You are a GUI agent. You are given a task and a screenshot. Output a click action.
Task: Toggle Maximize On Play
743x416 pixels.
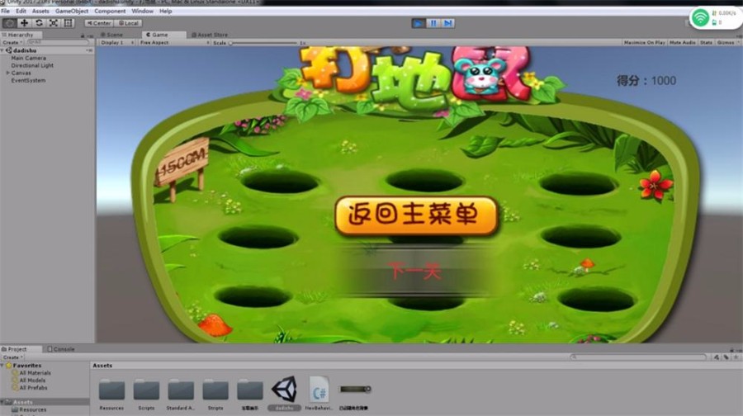point(645,43)
